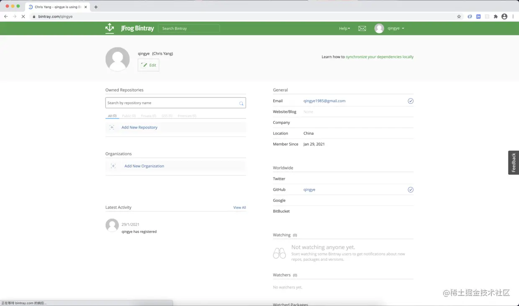
Task: Focus the Search Bintray input field
Action: (x=189, y=28)
